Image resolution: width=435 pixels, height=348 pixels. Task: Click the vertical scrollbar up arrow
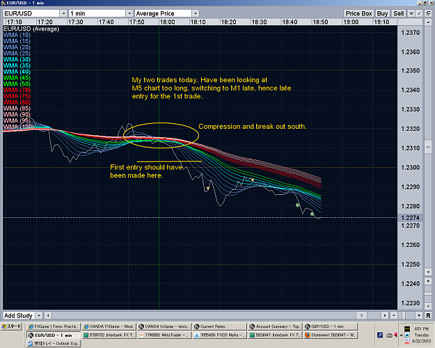pos(428,22)
